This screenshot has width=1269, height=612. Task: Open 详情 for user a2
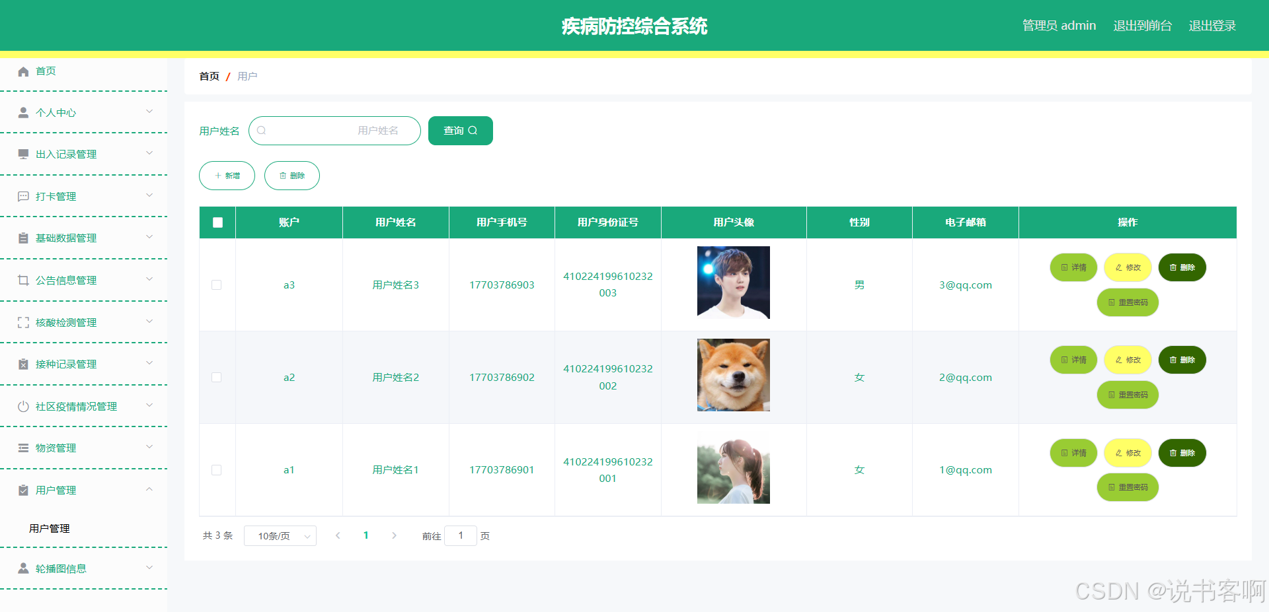click(1073, 360)
